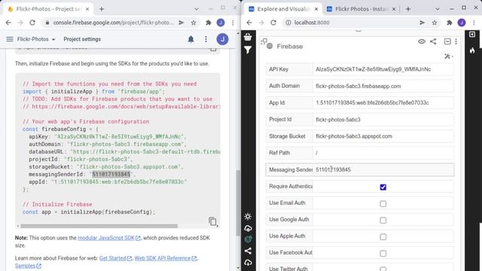Switch to the Explore and Visualize tab
This screenshot has width=482, height=271.
point(283,9)
